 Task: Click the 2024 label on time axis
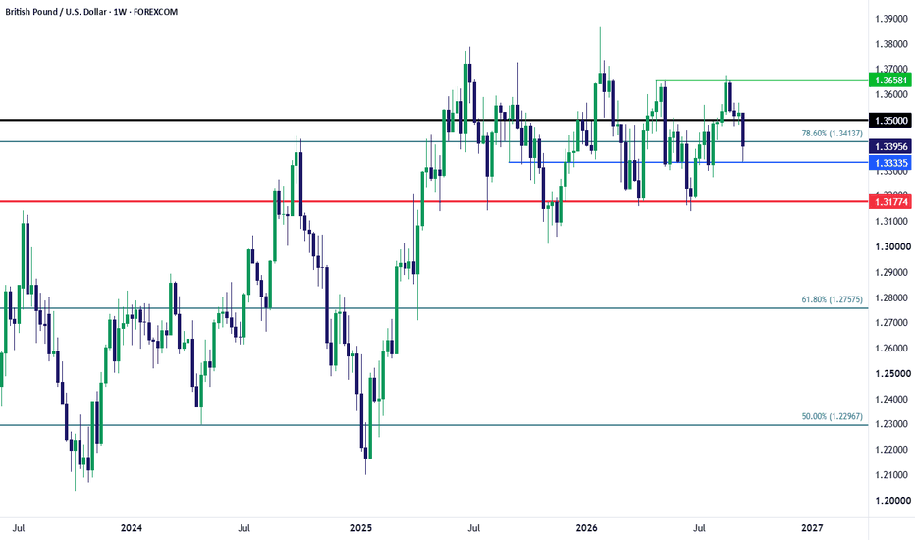click(x=132, y=528)
